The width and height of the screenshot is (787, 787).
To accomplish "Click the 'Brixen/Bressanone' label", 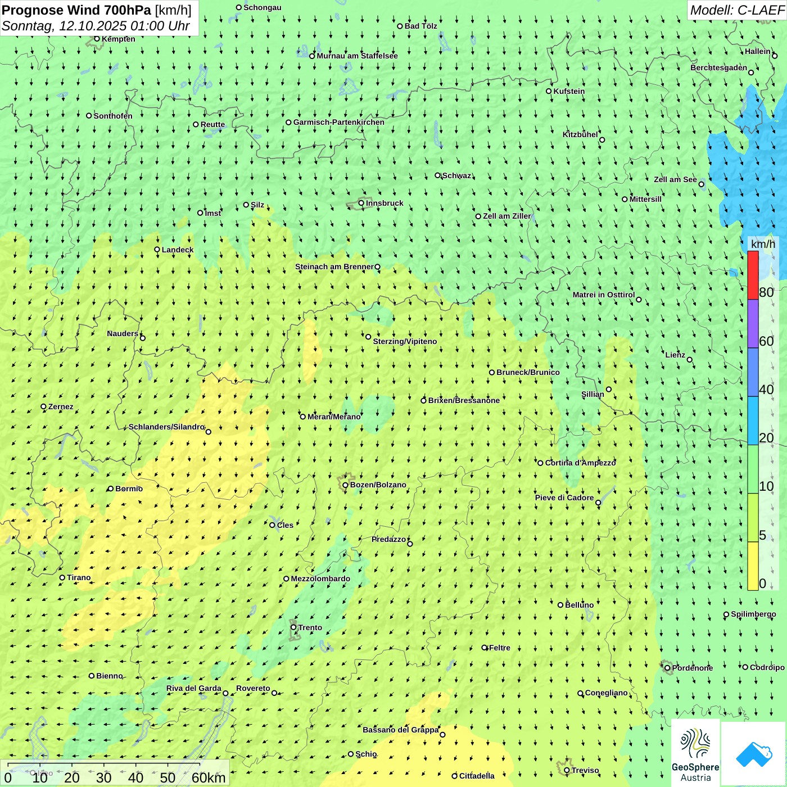I will click(x=464, y=400).
